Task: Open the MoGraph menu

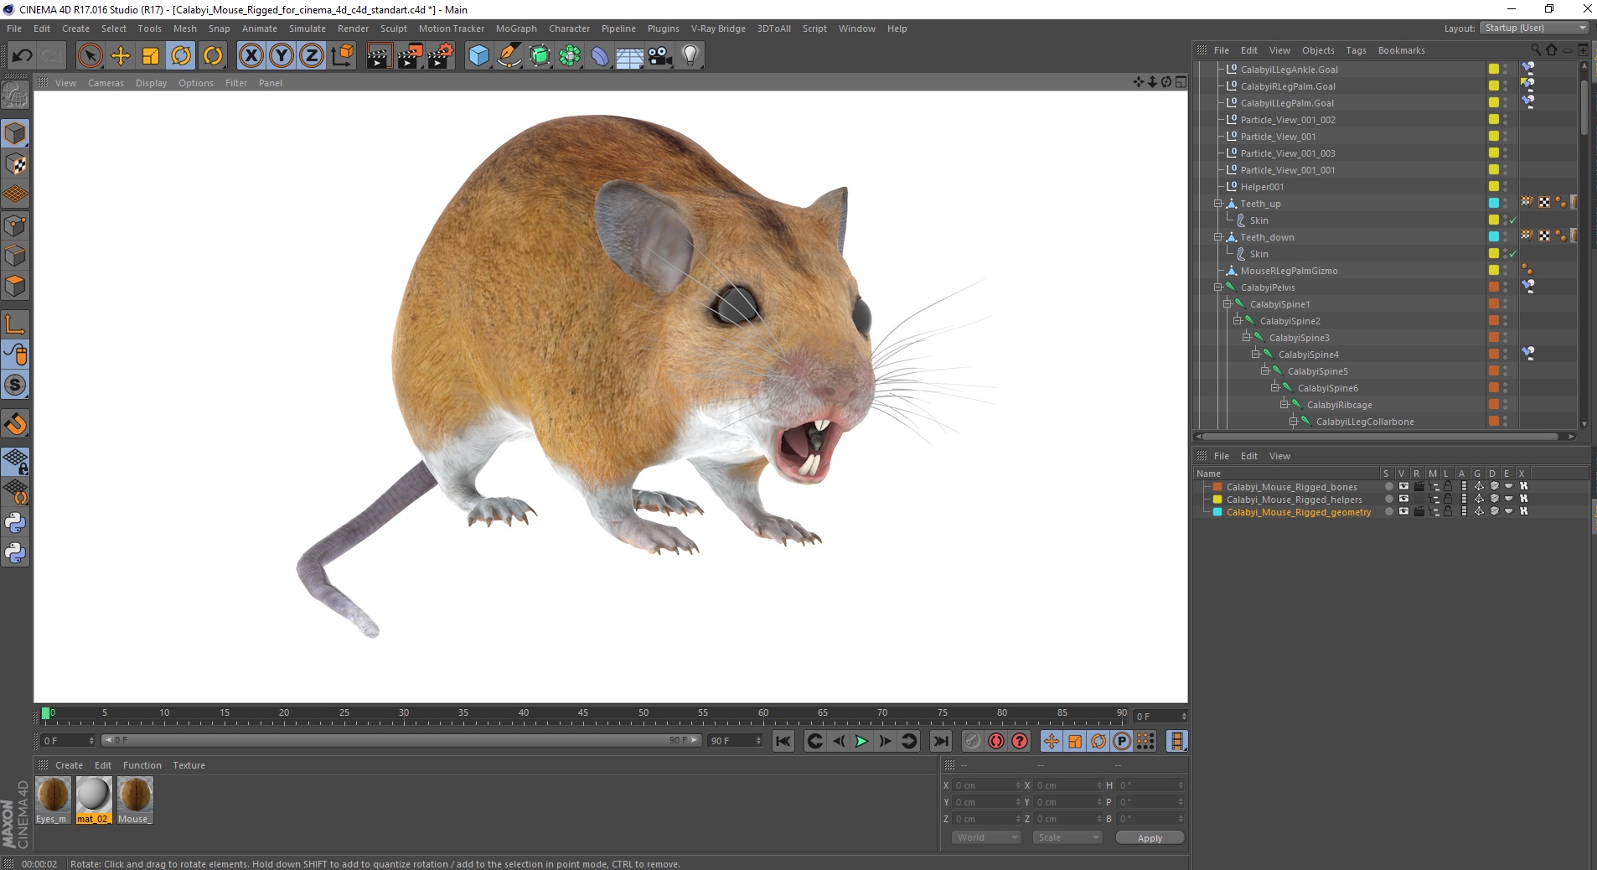Action: pyautogui.click(x=516, y=28)
